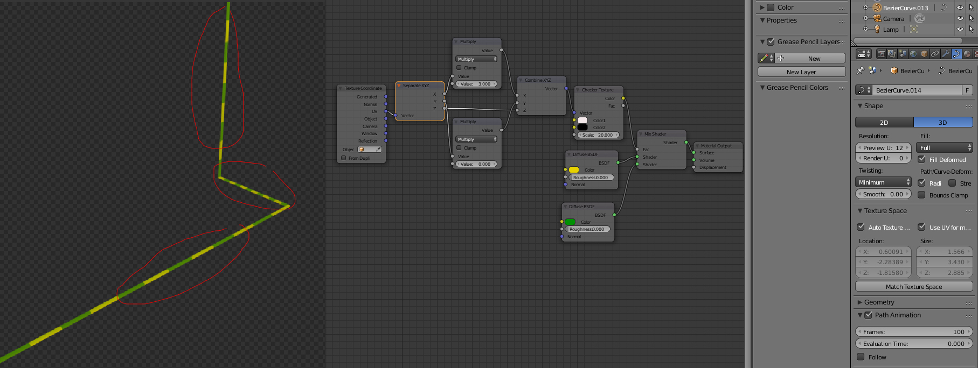
Task: Toggle the Radi checkbox
Action: (x=922, y=183)
